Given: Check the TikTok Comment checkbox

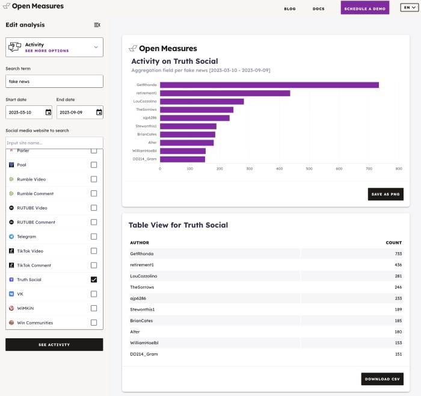Looking at the screenshot, I should point(94,265).
